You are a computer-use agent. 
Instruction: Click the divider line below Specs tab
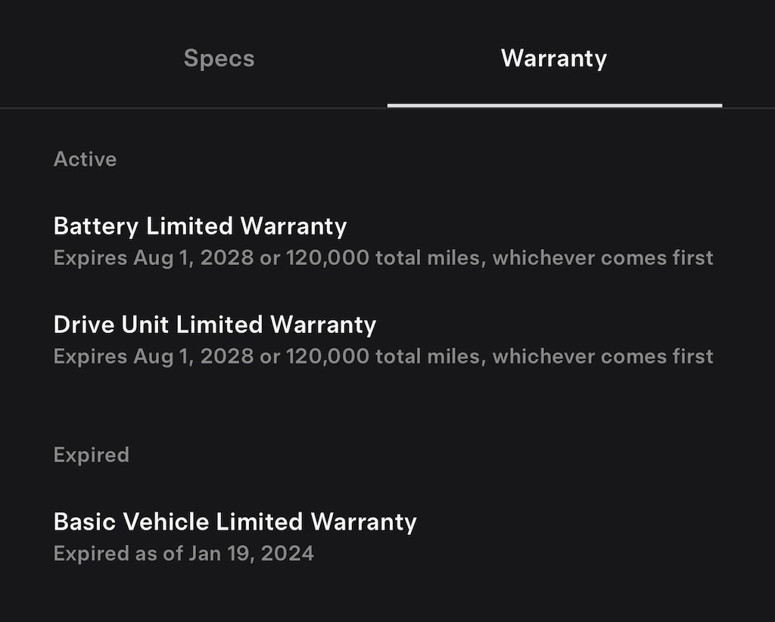194,107
